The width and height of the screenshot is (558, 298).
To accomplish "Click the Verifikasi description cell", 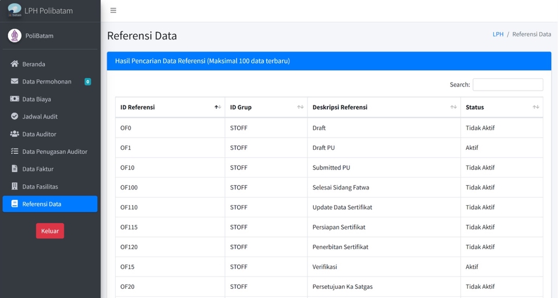I will (384, 267).
